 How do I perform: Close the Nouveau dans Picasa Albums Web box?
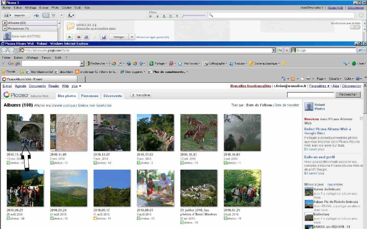361,119
